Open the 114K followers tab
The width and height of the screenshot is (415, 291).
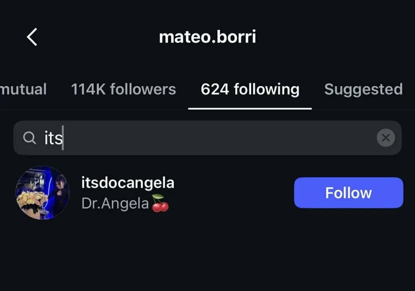pos(123,89)
